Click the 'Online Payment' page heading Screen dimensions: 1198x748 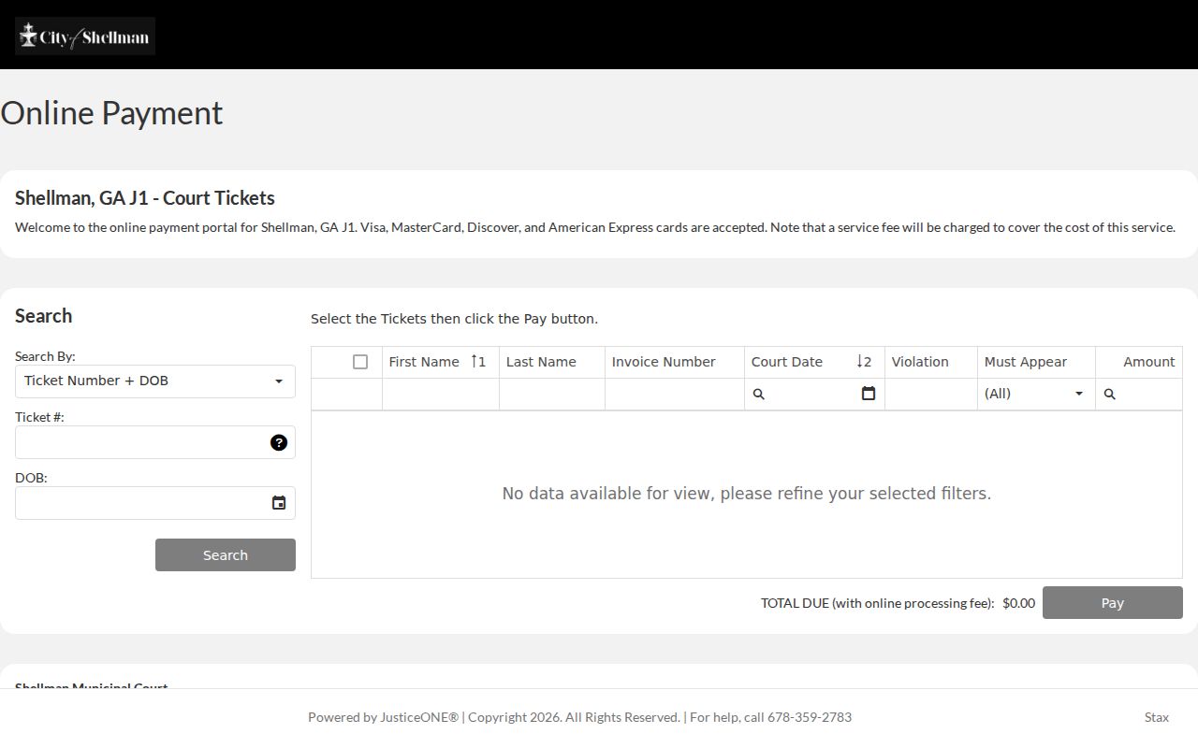pos(111,113)
